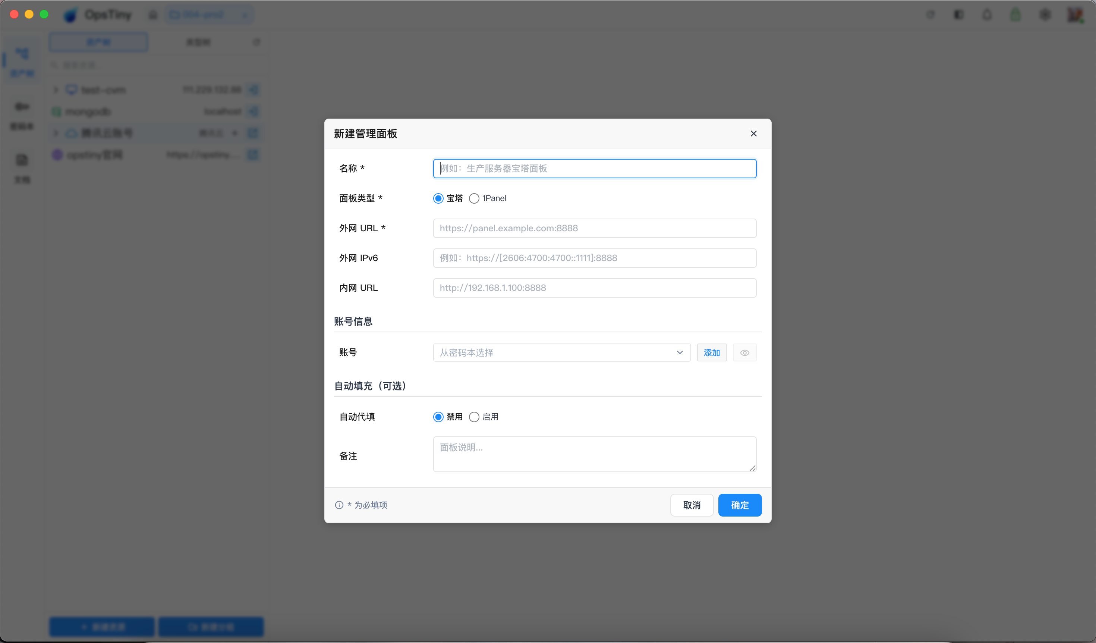Screen dimensions: 1096x643
Task: Close the 新建管理面板 dialog
Action: click(x=753, y=134)
